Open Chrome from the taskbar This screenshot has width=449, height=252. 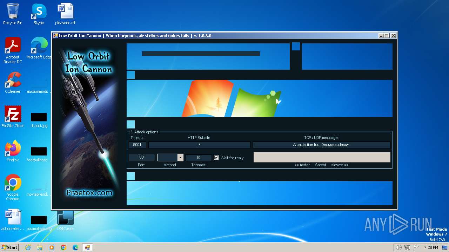[x=63, y=247]
